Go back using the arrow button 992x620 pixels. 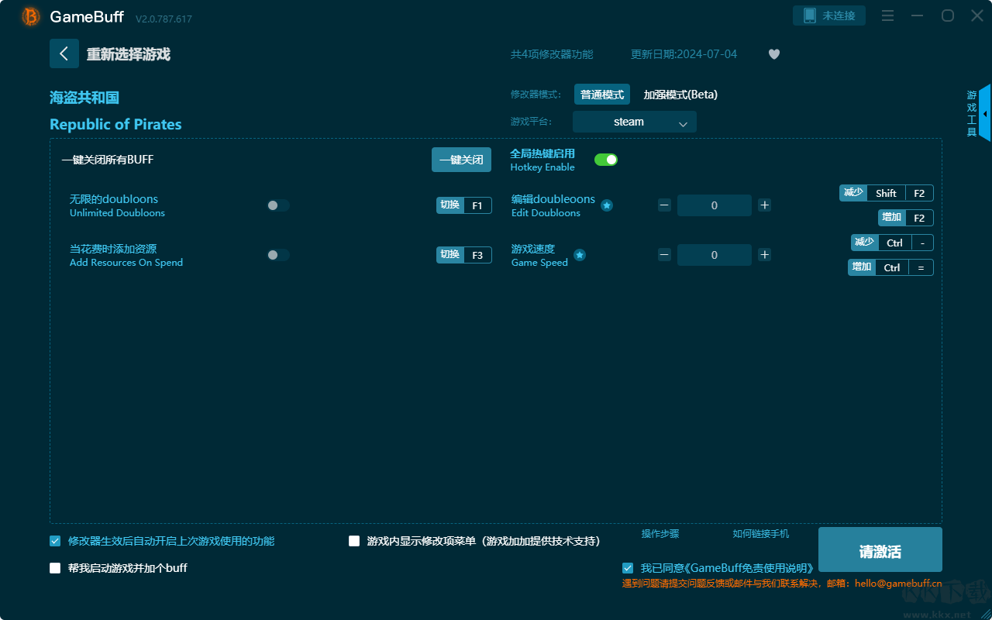[x=64, y=53]
